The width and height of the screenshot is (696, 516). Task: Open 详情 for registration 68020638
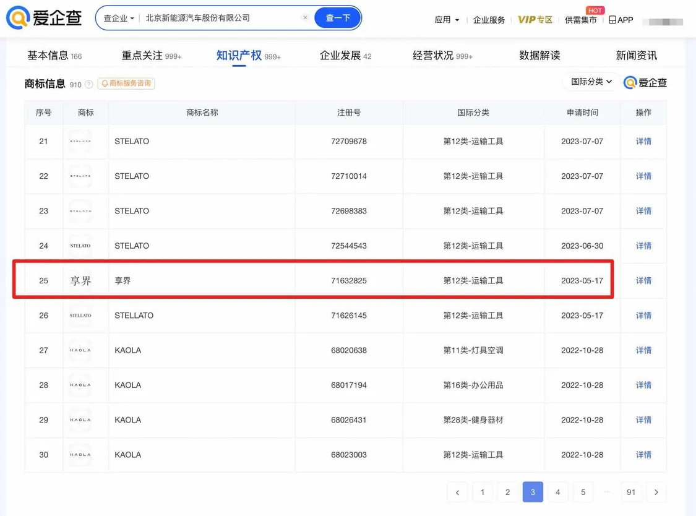643,350
